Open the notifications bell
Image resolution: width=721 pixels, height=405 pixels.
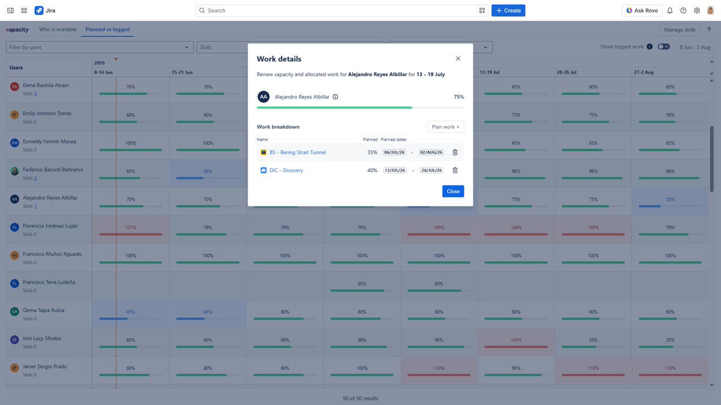click(670, 10)
